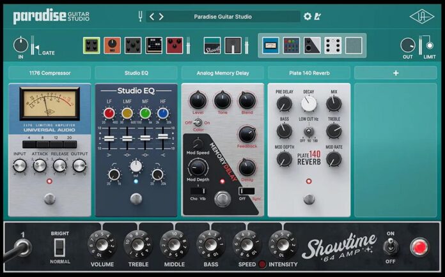The height and width of the screenshot is (277, 445).
Task: Toggle the amp BRIGHT/NORMAL switch
Action: (60, 247)
